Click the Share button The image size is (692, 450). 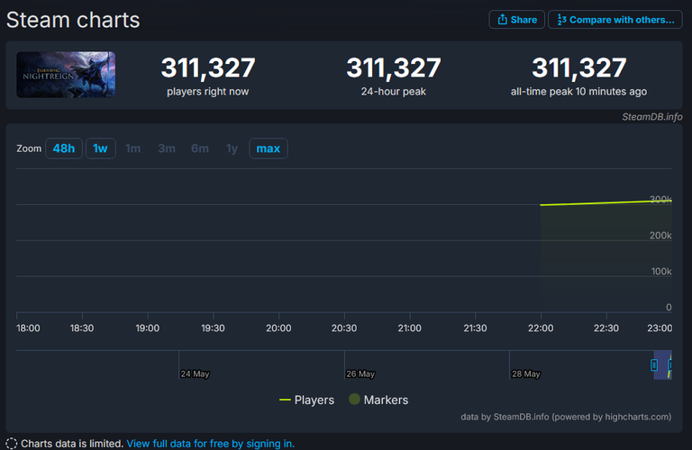[x=517, y=20]
